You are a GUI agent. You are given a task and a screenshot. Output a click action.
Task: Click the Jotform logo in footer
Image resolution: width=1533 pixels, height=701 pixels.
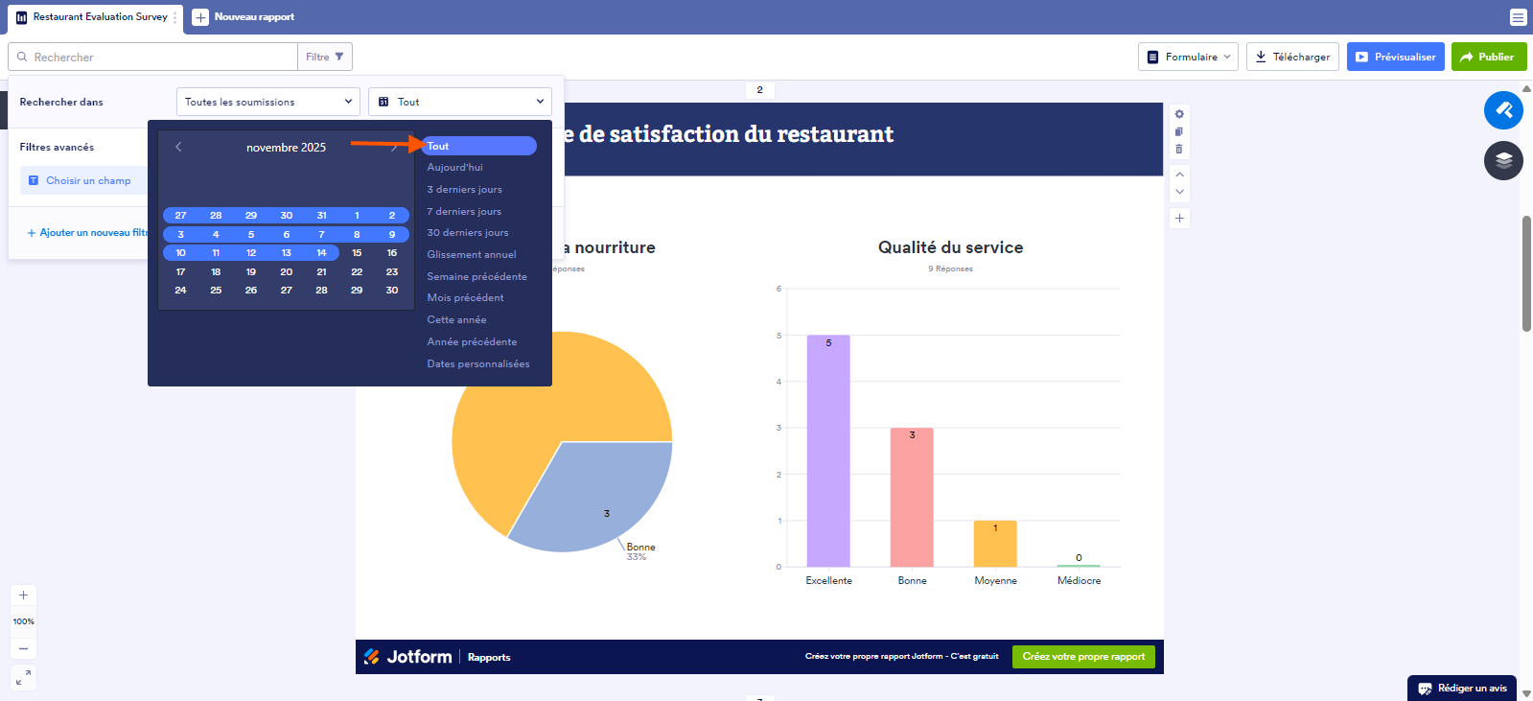[x=408, y=657]
